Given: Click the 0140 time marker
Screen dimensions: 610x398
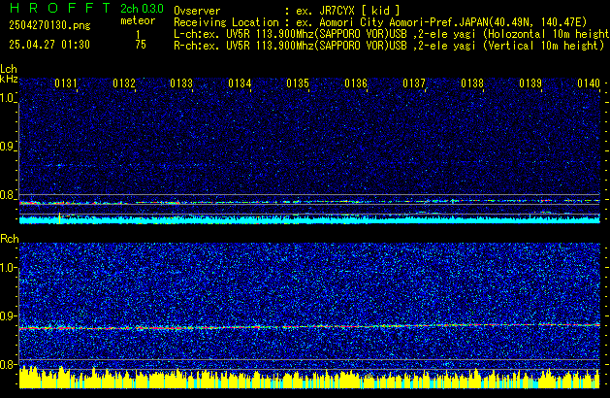Looking at the screenshot, I should coord(589,83).
